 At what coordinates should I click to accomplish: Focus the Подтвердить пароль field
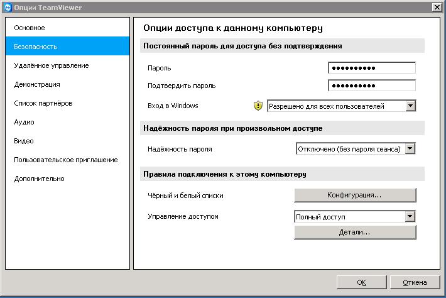pyautogui.click(x=372, y=86)
